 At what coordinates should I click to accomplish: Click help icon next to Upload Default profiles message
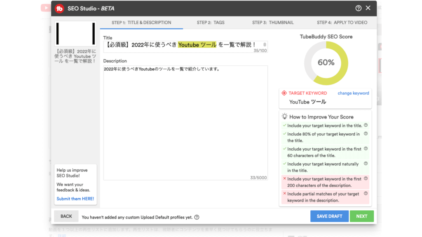point(197,217)
